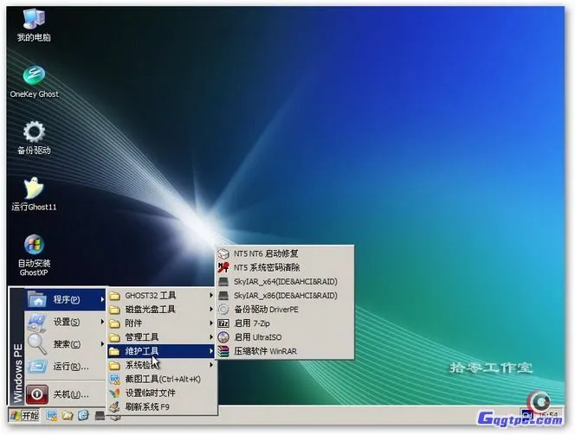Open the 管理工具 folder entry
The height and width of the screenshot is (435, 575).
coord(161,337)
